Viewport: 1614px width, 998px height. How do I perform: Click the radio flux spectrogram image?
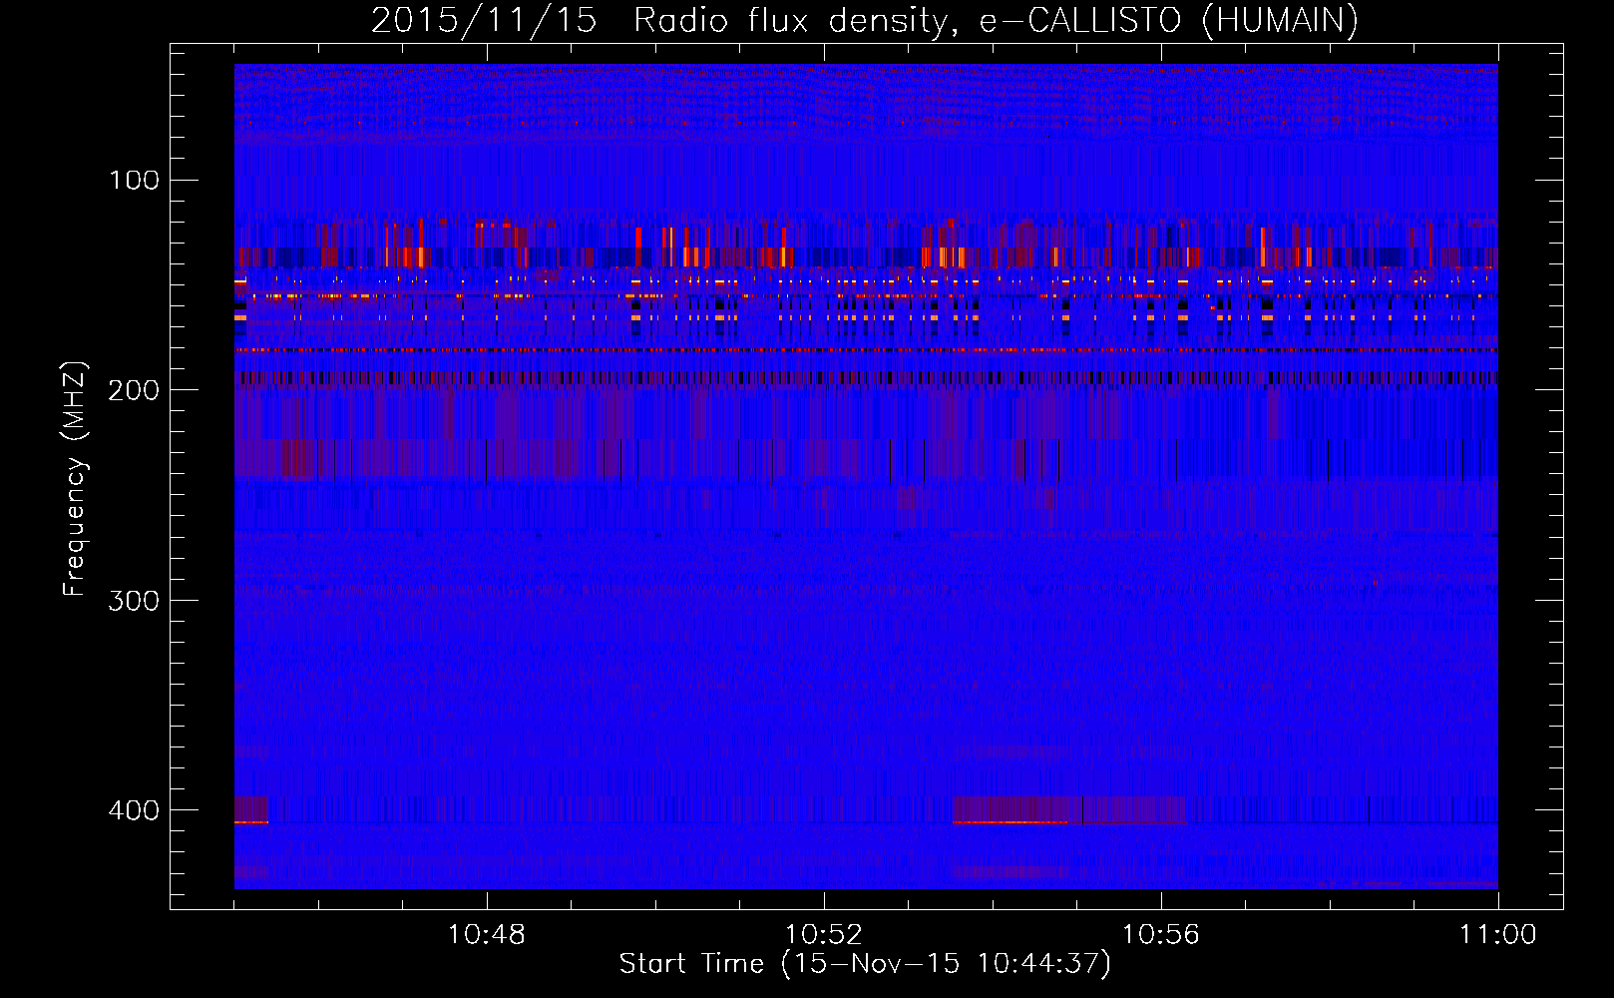click(866, 476)
